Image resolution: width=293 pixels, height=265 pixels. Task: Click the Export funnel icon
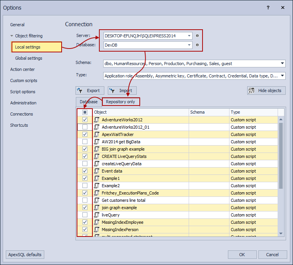80,91
